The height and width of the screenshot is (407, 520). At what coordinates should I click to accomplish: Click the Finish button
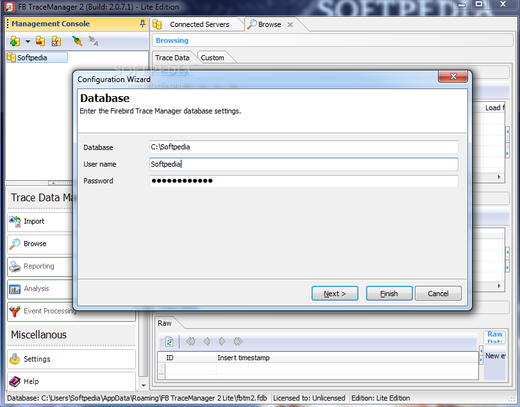click(389, 294)
